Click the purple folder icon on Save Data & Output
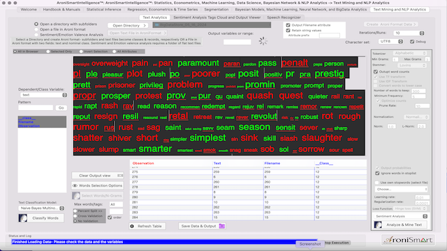Image resolution: width=447 pixels, height=251 pixels. 222,226
